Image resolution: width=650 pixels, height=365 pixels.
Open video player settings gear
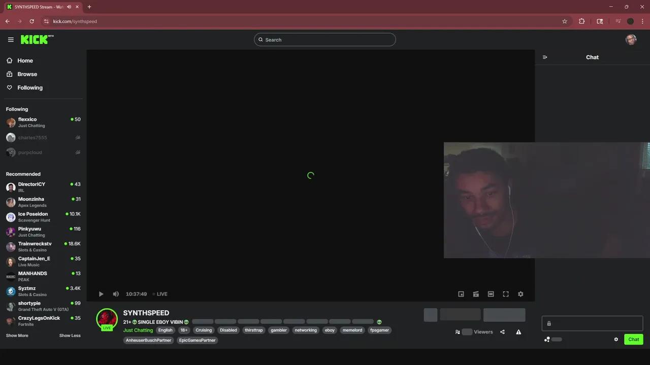[521, 294]
